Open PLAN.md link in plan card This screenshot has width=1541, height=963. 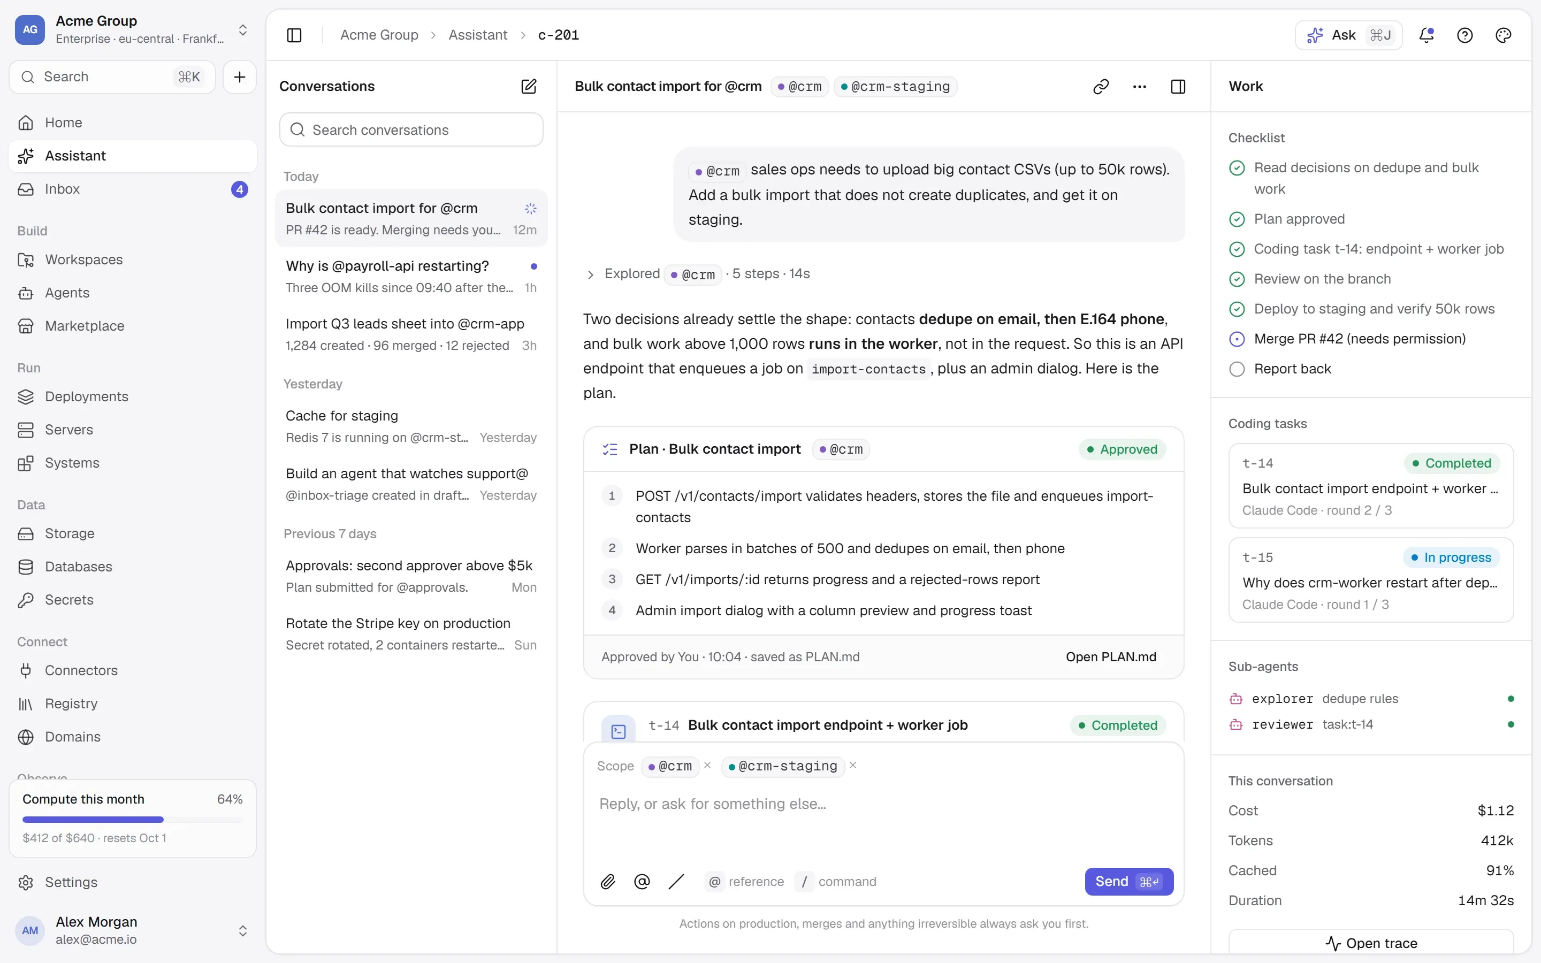pos(1111,656)
